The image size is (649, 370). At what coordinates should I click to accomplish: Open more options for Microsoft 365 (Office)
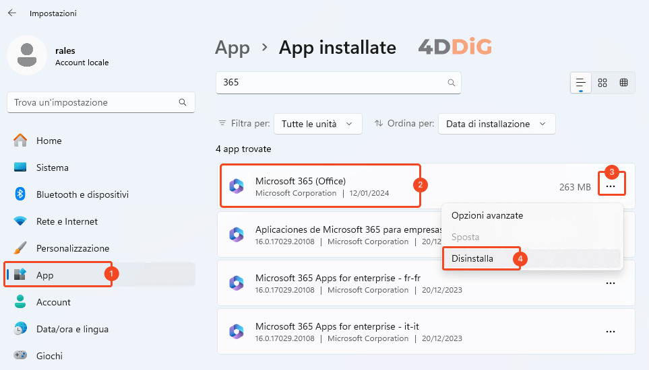click(611, 186)
